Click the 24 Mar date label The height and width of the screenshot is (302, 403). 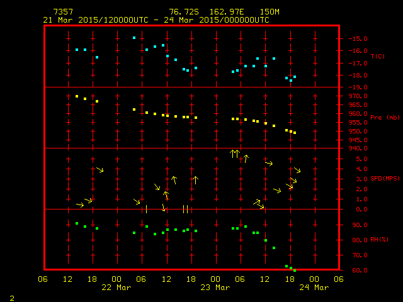[314, 287]
